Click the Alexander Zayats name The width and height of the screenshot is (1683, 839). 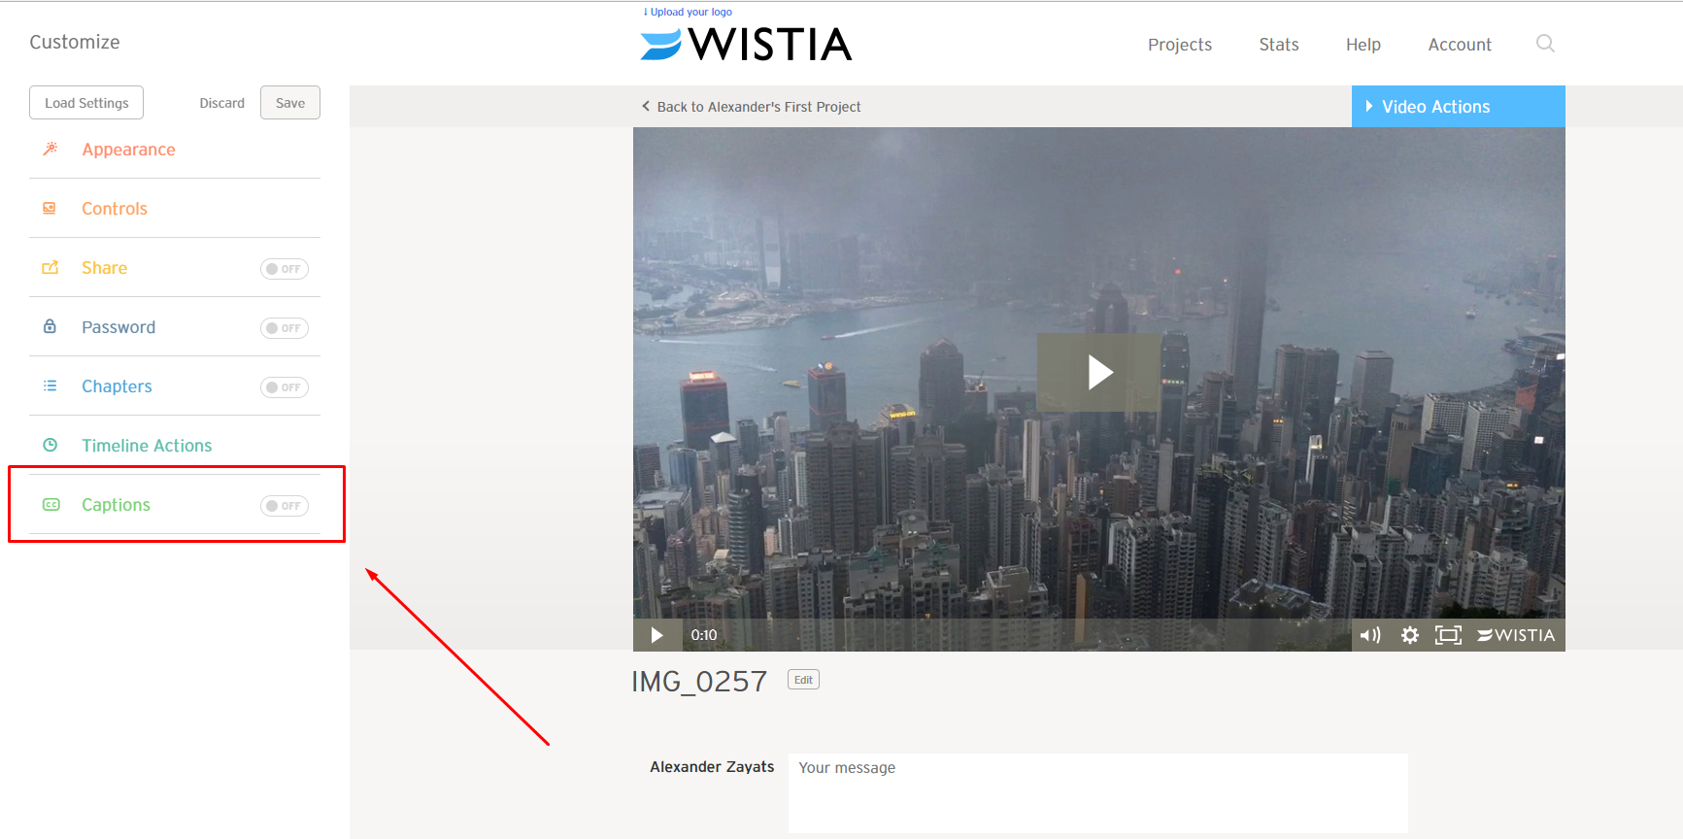point(712,767)
